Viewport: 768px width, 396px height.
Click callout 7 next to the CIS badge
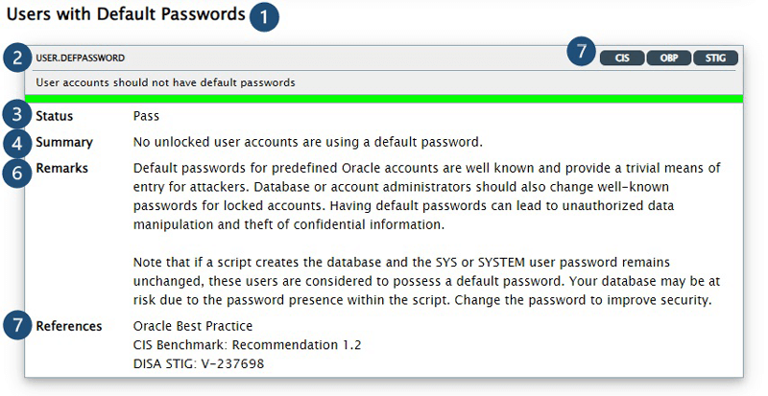[x=582, y=51]
